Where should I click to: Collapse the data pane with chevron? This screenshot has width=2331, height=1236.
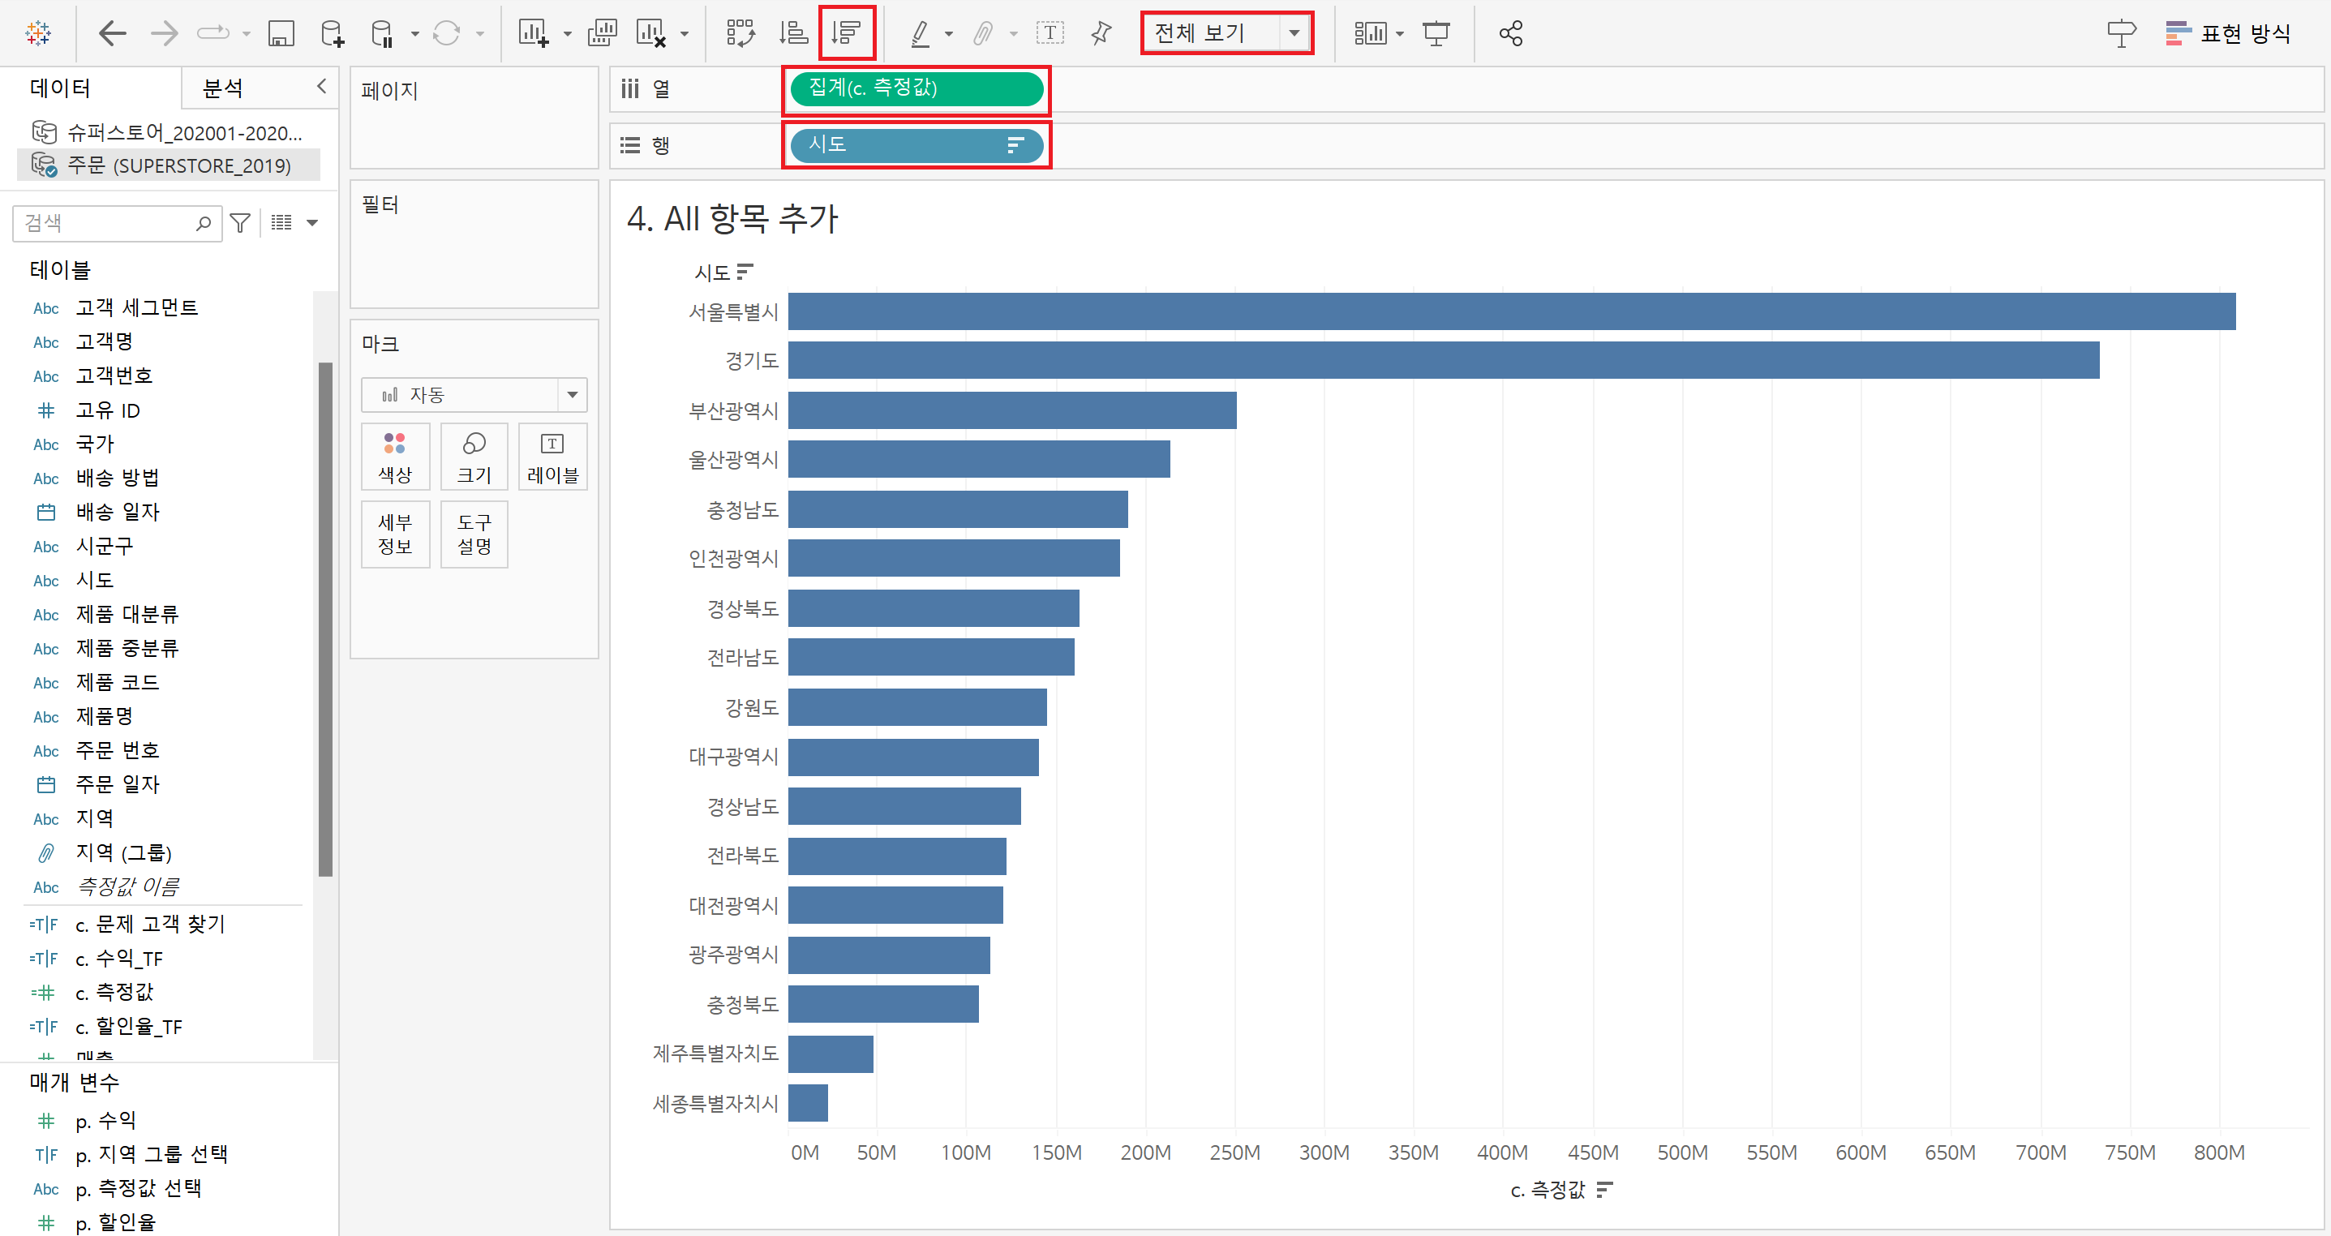coord(321,86)
